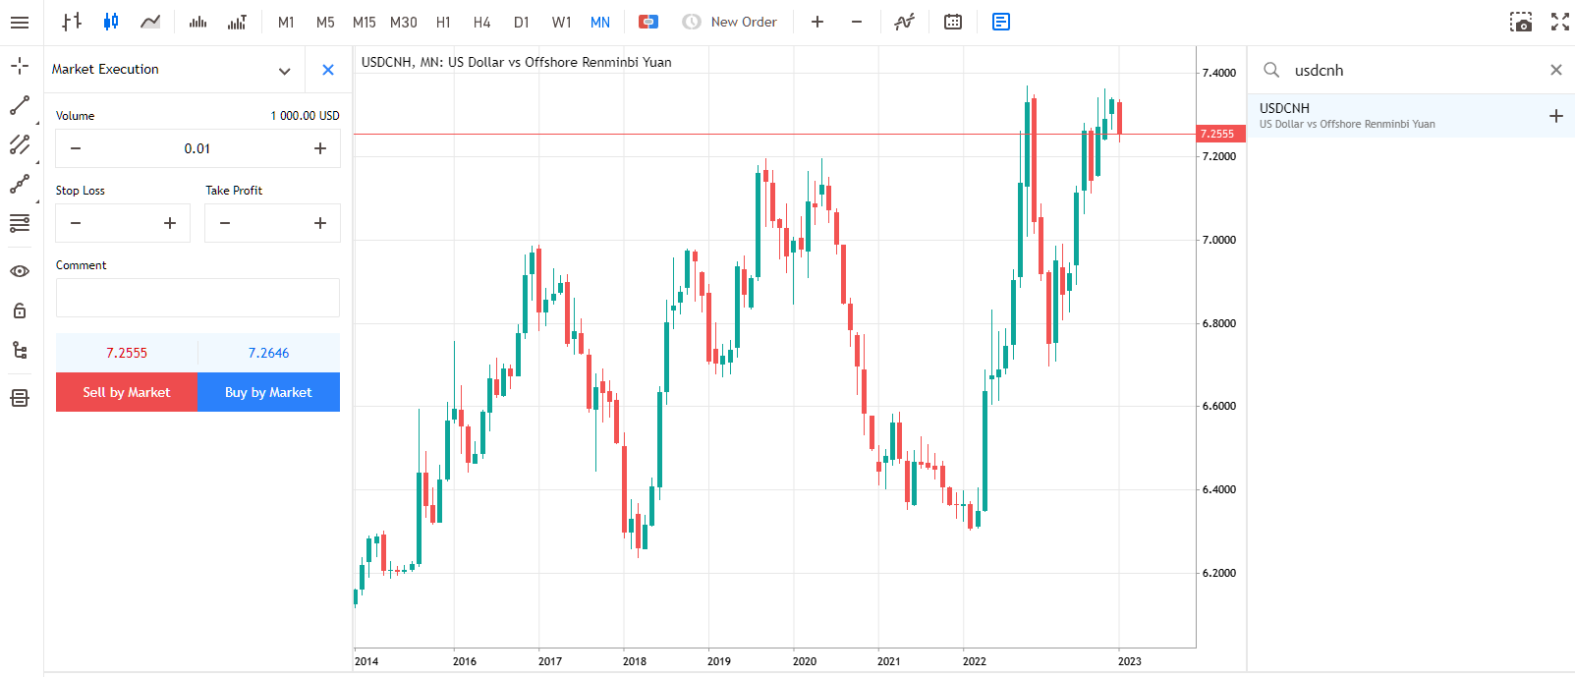
Task: Switch to candlestick chart type
Action: point(111,22)
